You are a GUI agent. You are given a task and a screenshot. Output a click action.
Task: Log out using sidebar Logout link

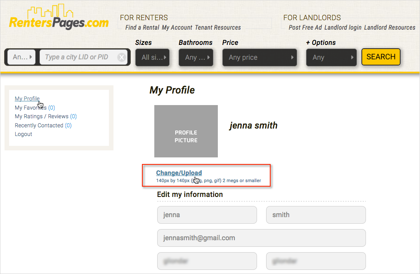point(23,134)
